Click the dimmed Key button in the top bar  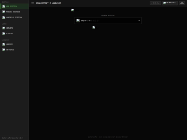[x=155, y=3]
